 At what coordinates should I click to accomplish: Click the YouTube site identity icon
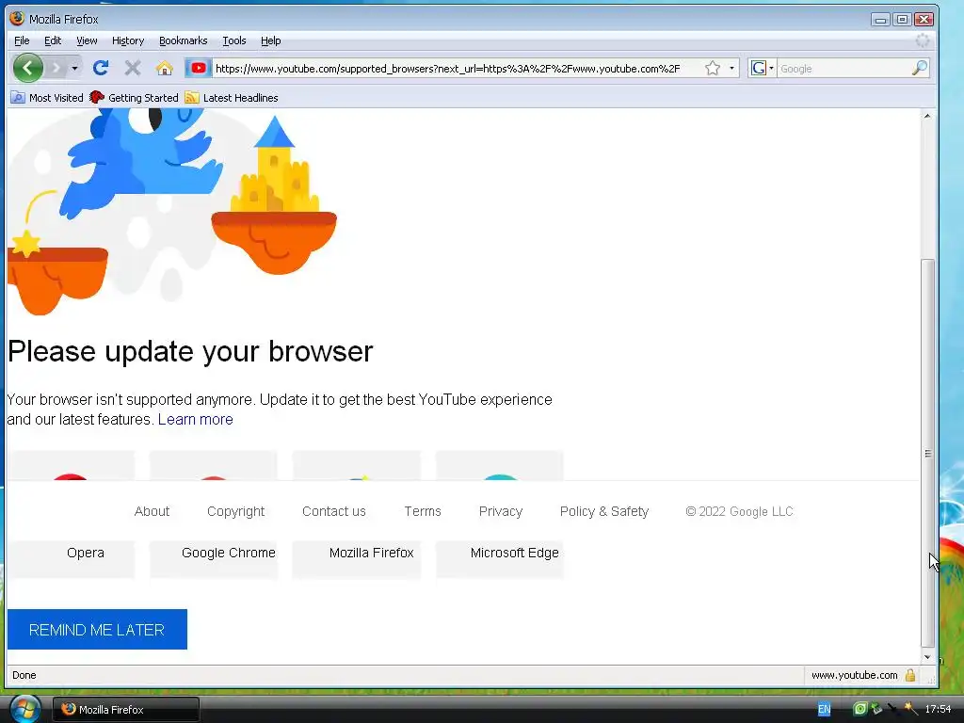[198, 68]
